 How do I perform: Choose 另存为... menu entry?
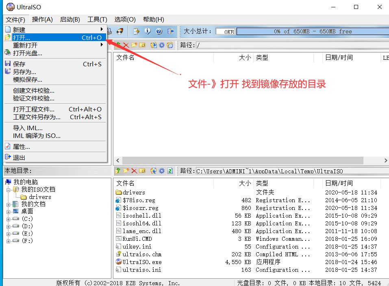(x=55, y=72)
